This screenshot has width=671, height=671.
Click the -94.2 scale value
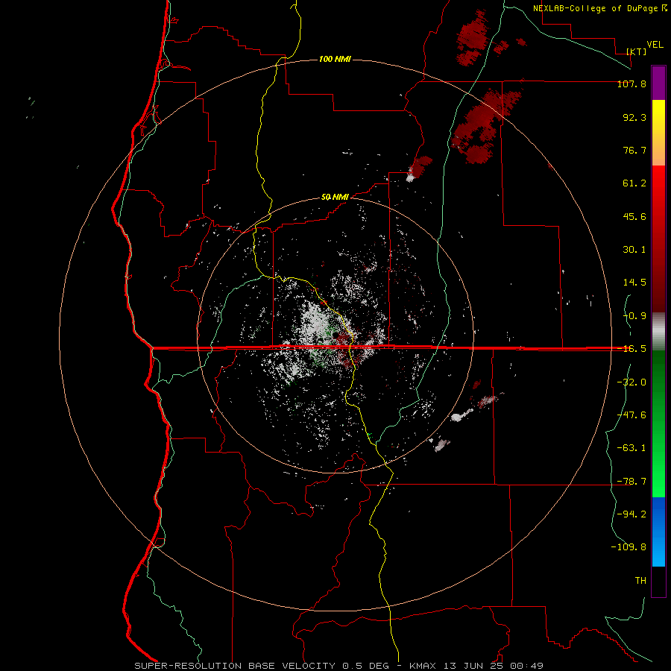tap(631, 514)
